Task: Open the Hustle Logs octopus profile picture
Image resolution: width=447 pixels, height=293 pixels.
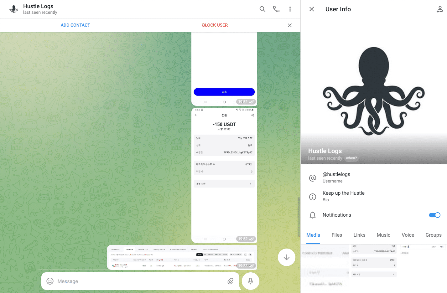Action: point(374,91)
